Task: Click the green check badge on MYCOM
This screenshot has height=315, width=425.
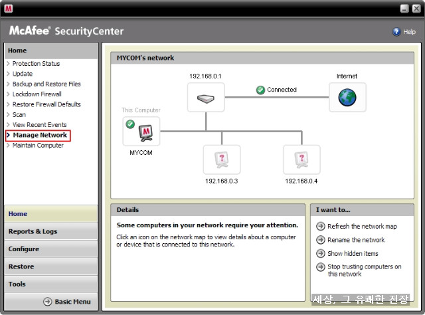Action: click(x=130, y=124)
